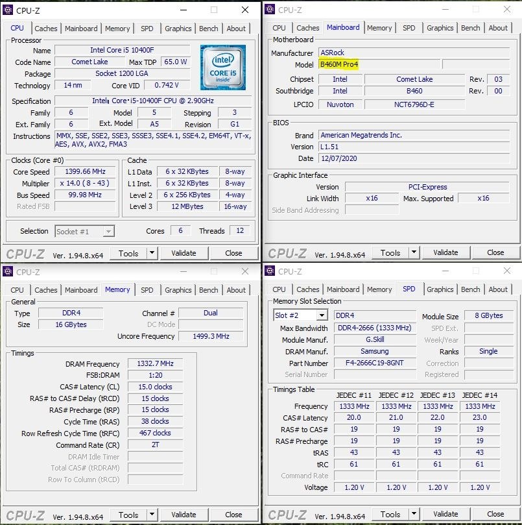522x525 pixels.
Task: Click the JEDEC #14 CAS latency 23.0 cell
Action: click(480, 417)
